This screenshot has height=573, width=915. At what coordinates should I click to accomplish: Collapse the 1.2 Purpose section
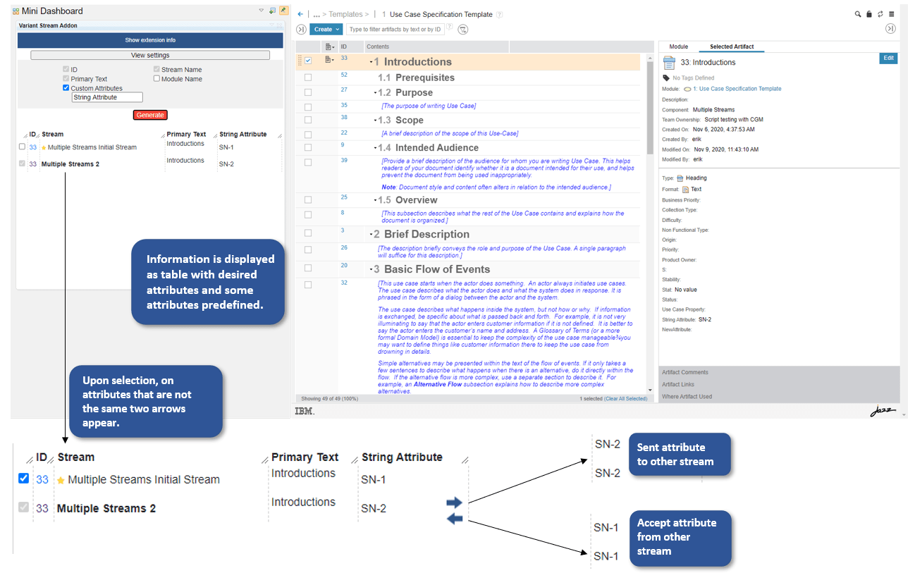(x=375, y=93)
